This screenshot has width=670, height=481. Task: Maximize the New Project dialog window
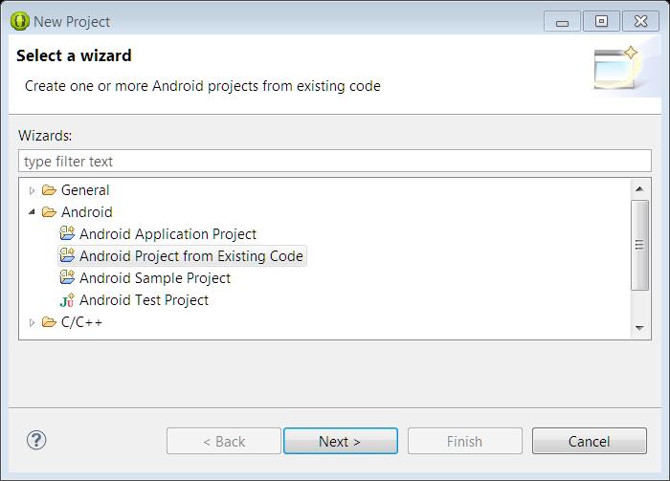tap(601, 21)
